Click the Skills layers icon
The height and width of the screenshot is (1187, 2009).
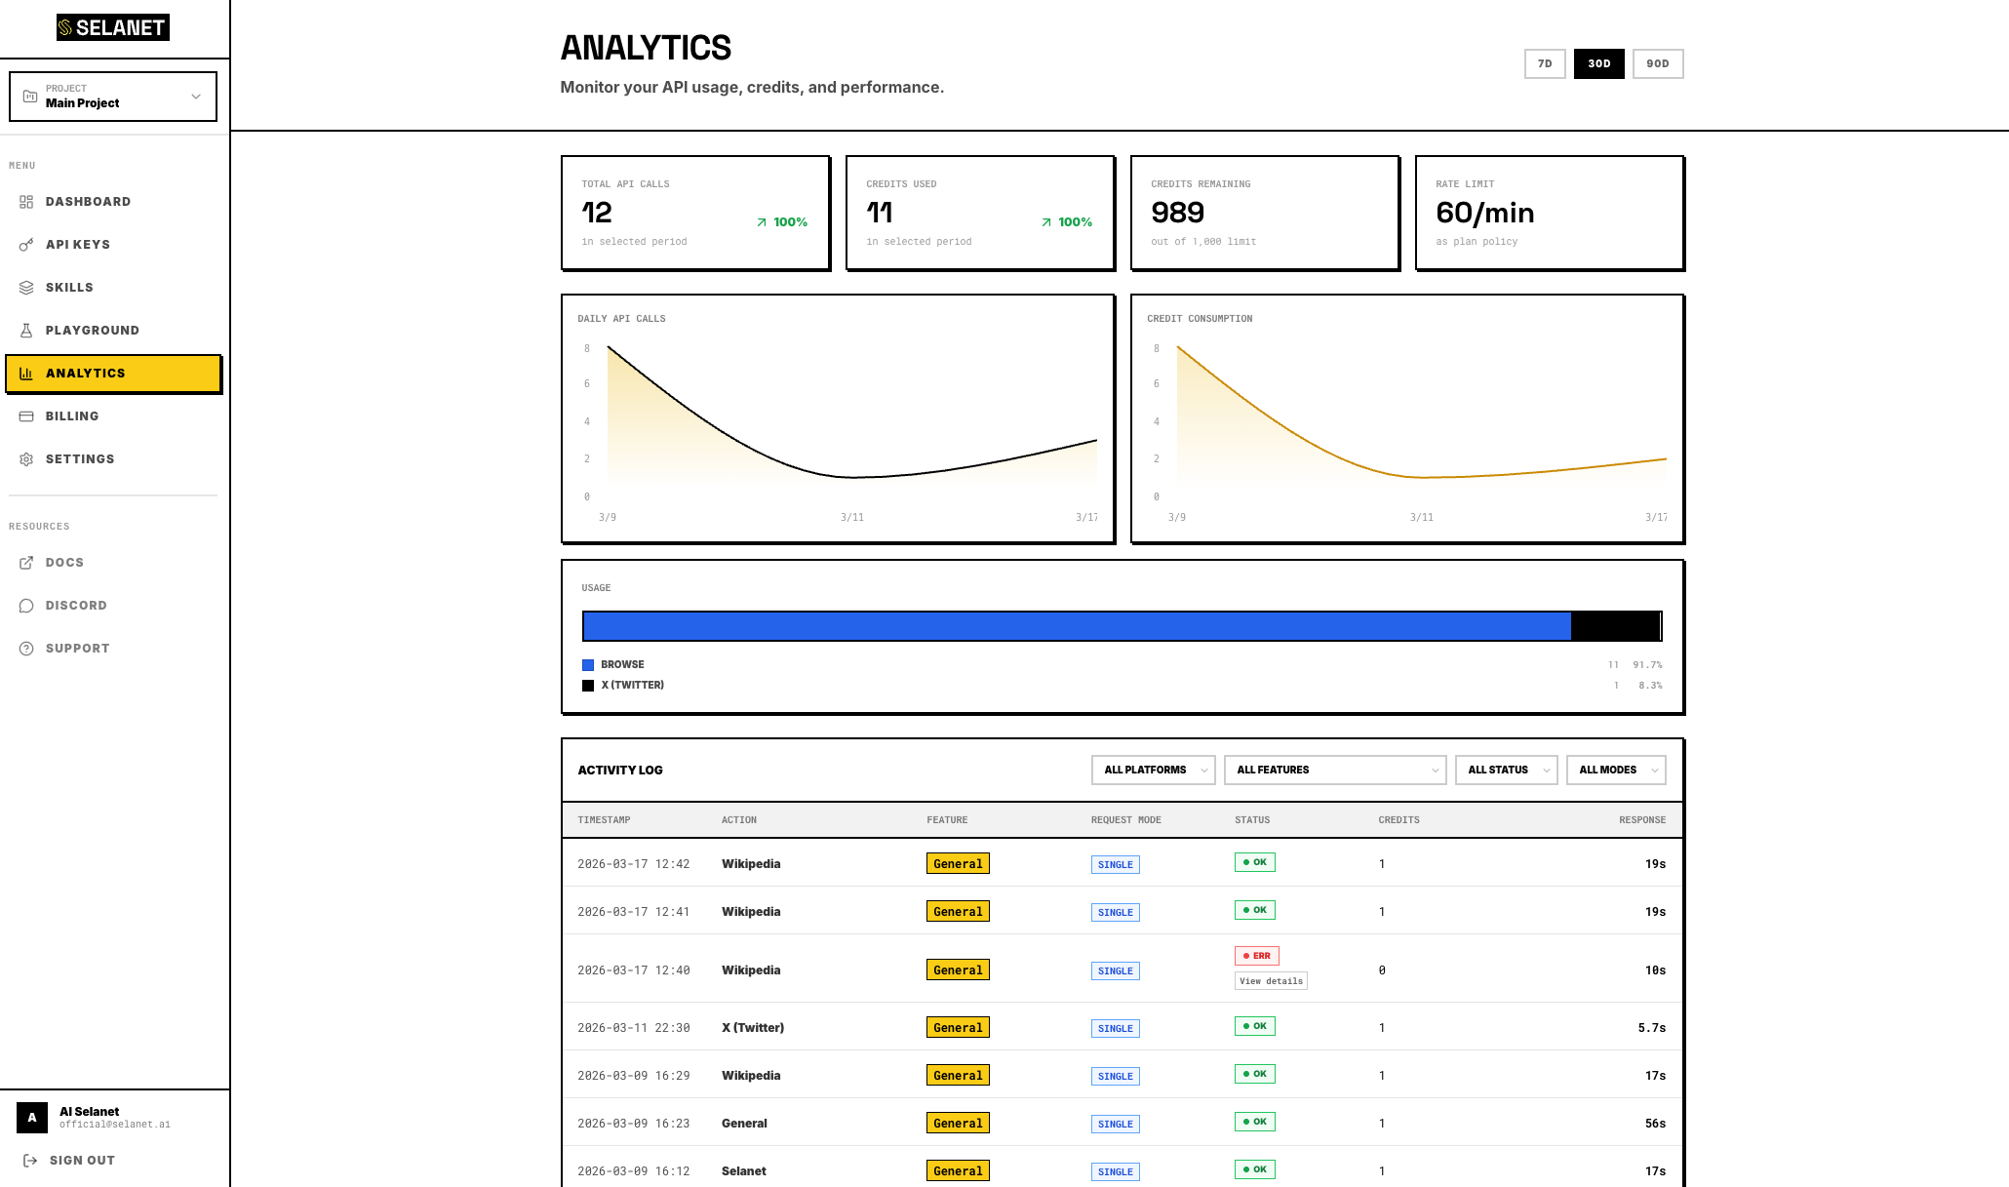point(26,288)
